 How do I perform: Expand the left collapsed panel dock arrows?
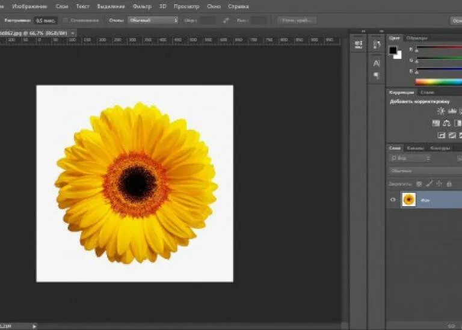[x=363, y=31]
